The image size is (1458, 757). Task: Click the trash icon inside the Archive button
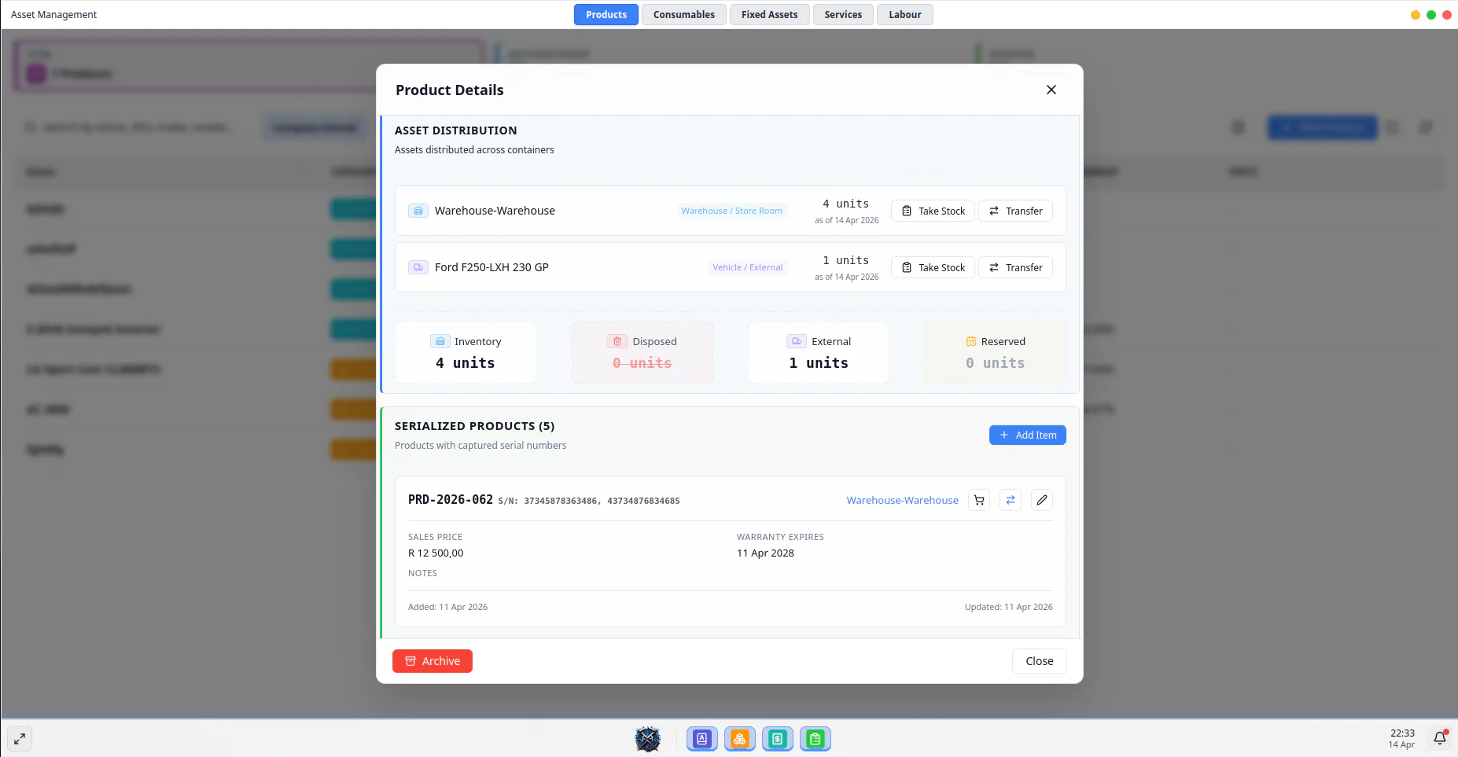pyautogui.click(x=411, y=661)
